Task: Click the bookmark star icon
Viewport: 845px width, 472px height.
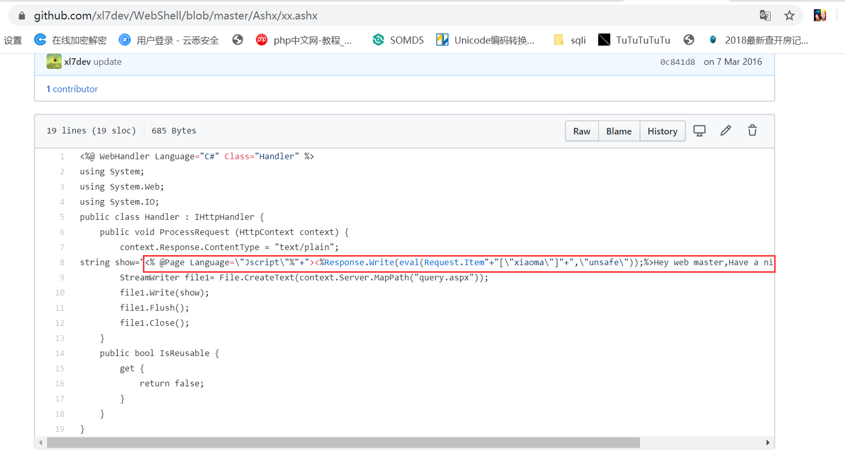Action: tap(789, 16)
